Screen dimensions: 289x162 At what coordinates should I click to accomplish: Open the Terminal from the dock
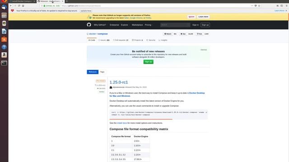click(x=4, y=63)
